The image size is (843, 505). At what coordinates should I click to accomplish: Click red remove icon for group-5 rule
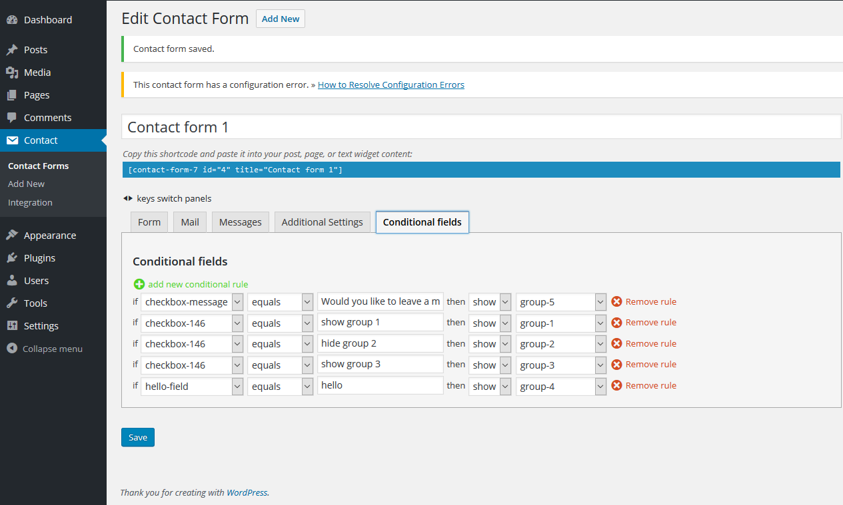click(x=616, y=301)
